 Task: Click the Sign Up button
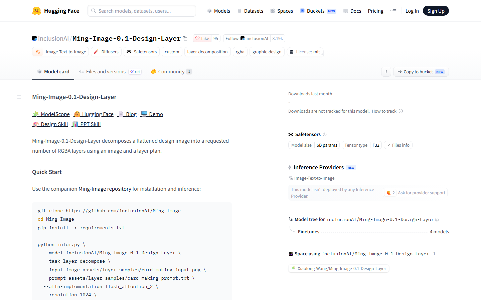[x=436, y=11]
